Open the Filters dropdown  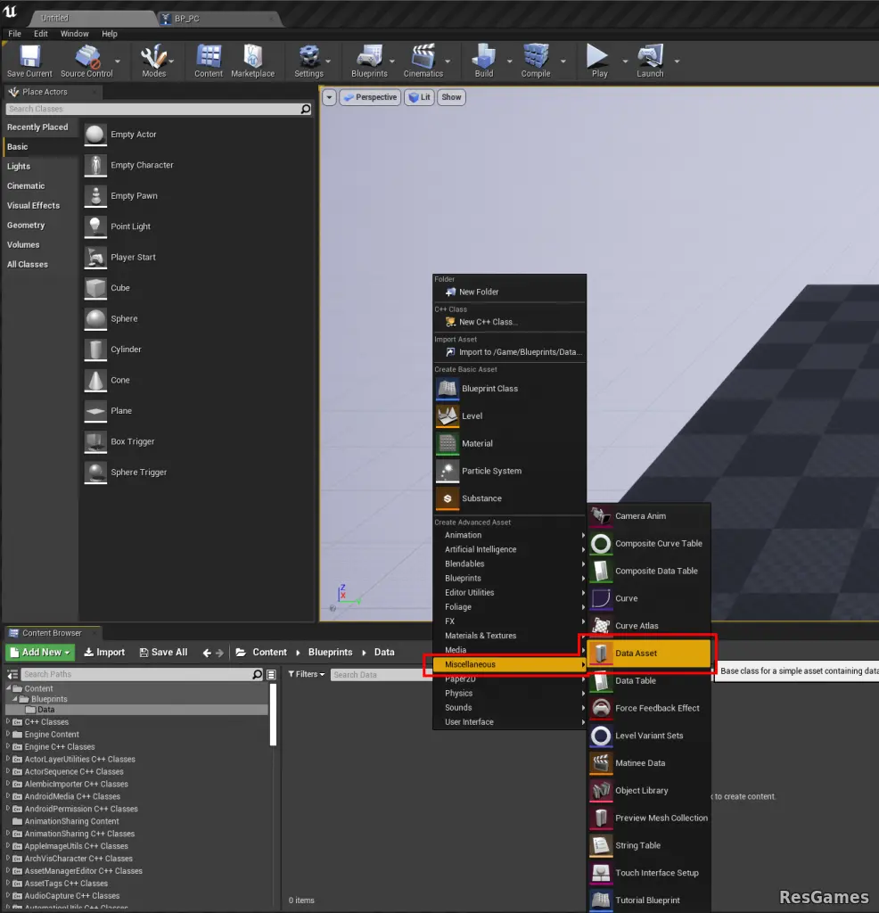click(x=306, y=674)
